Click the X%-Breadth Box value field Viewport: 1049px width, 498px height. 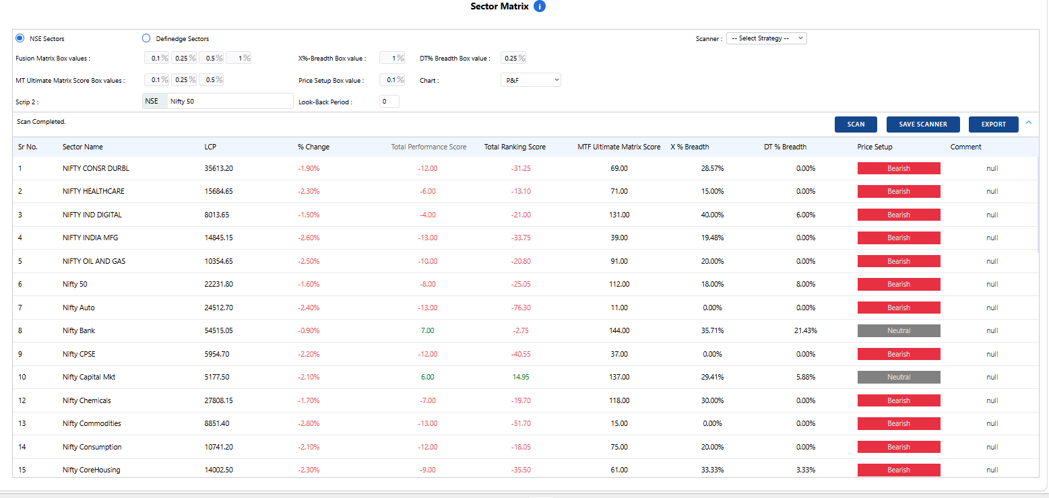point(392,59)
